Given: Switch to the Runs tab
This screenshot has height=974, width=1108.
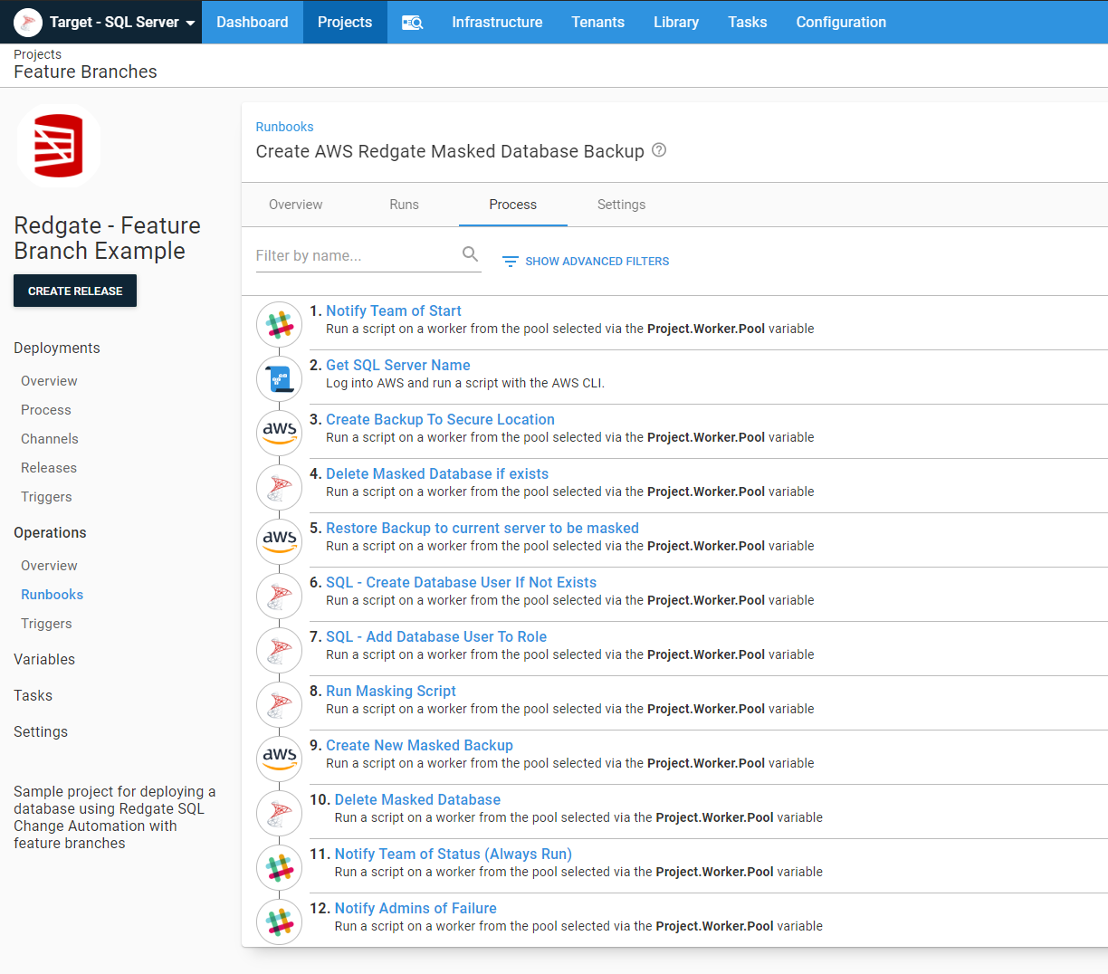Looking at the screenshot, I should [404, 205].
